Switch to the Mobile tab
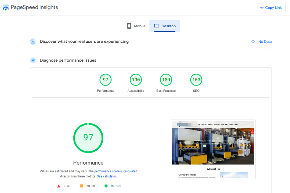Image resolution: width=290 pixels, height=193 pixels. click(136, 26)
